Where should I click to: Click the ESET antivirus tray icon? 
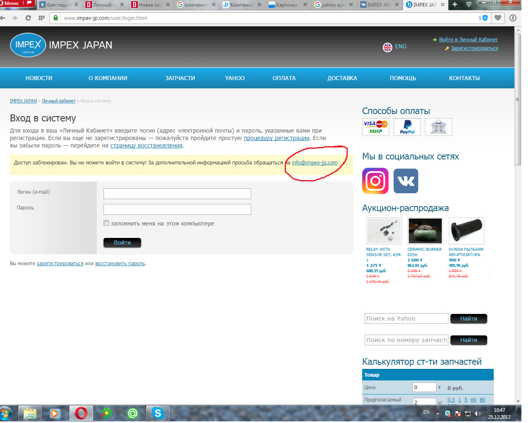point(448,413)
